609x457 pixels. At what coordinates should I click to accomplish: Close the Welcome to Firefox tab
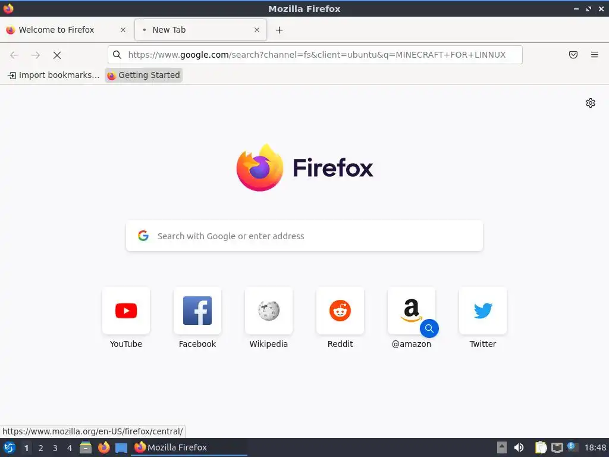click(x=123, y=30)
